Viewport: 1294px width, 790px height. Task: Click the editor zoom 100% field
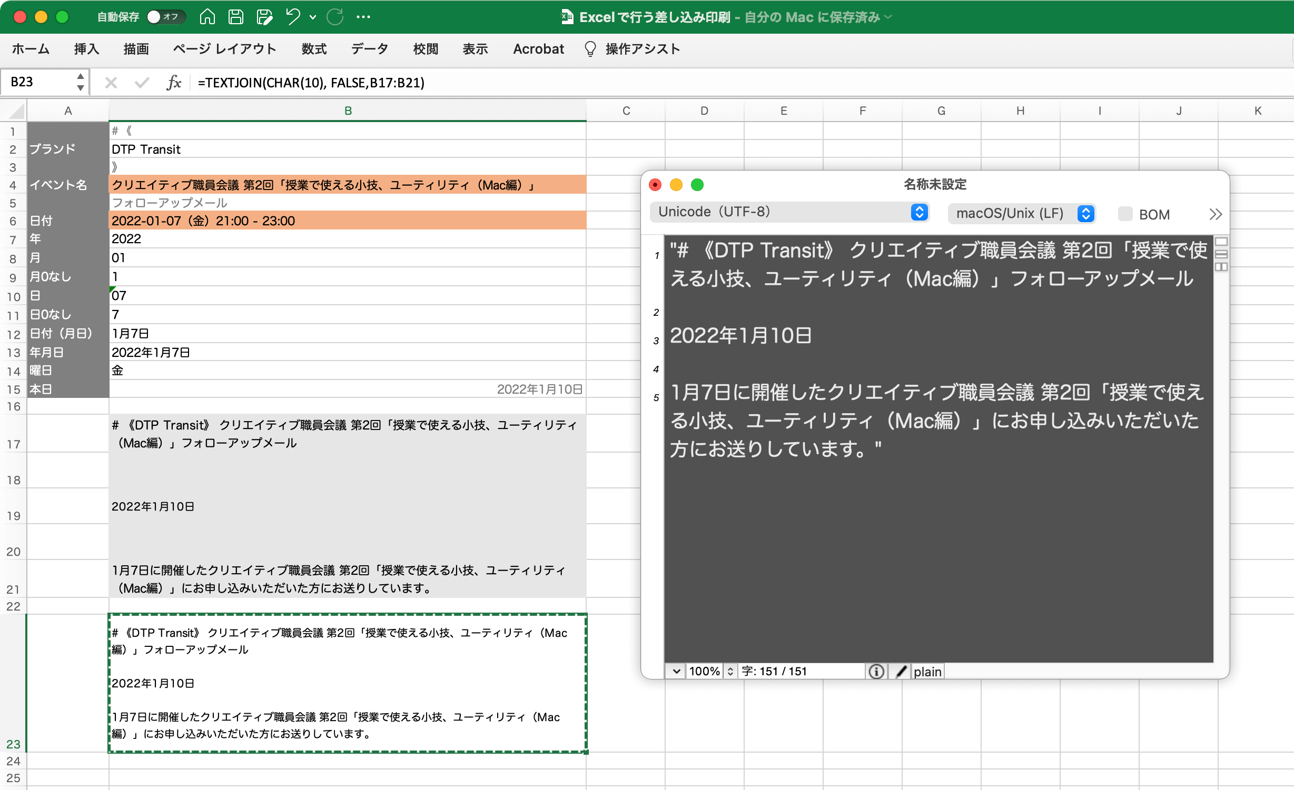click(x=704, y=671)
